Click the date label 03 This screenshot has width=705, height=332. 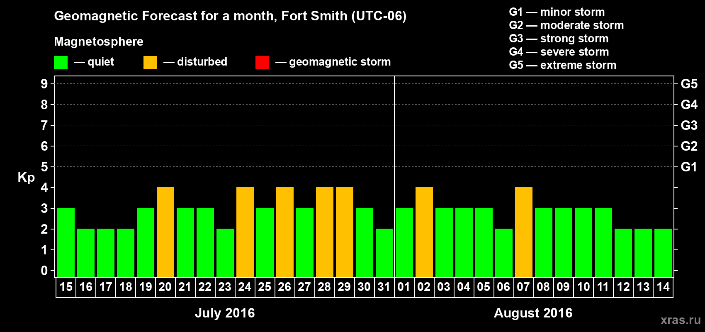point(444,287)
